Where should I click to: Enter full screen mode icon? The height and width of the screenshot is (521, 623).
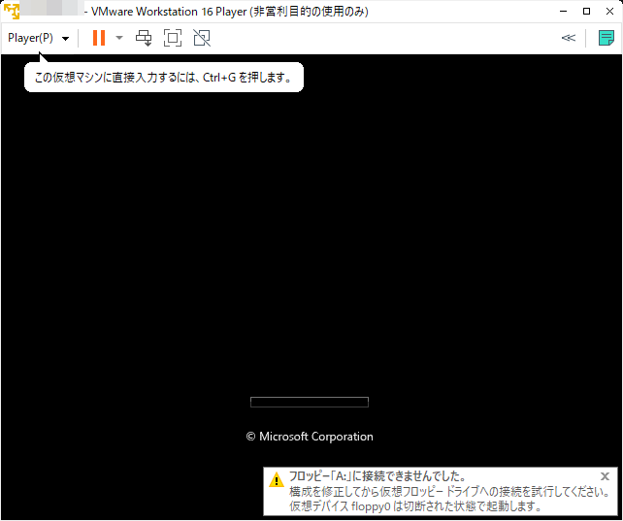point(173,38)
